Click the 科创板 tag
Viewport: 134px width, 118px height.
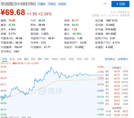coord(62,4)
